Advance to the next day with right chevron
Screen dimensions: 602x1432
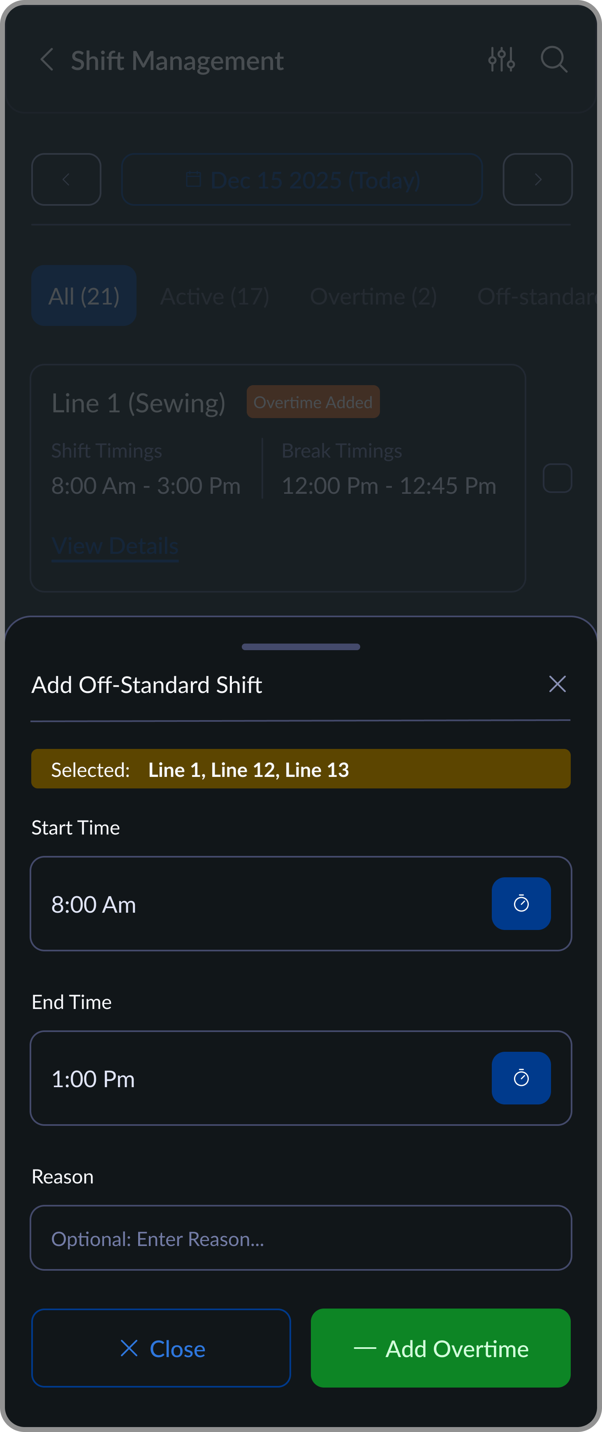(537, 179)
